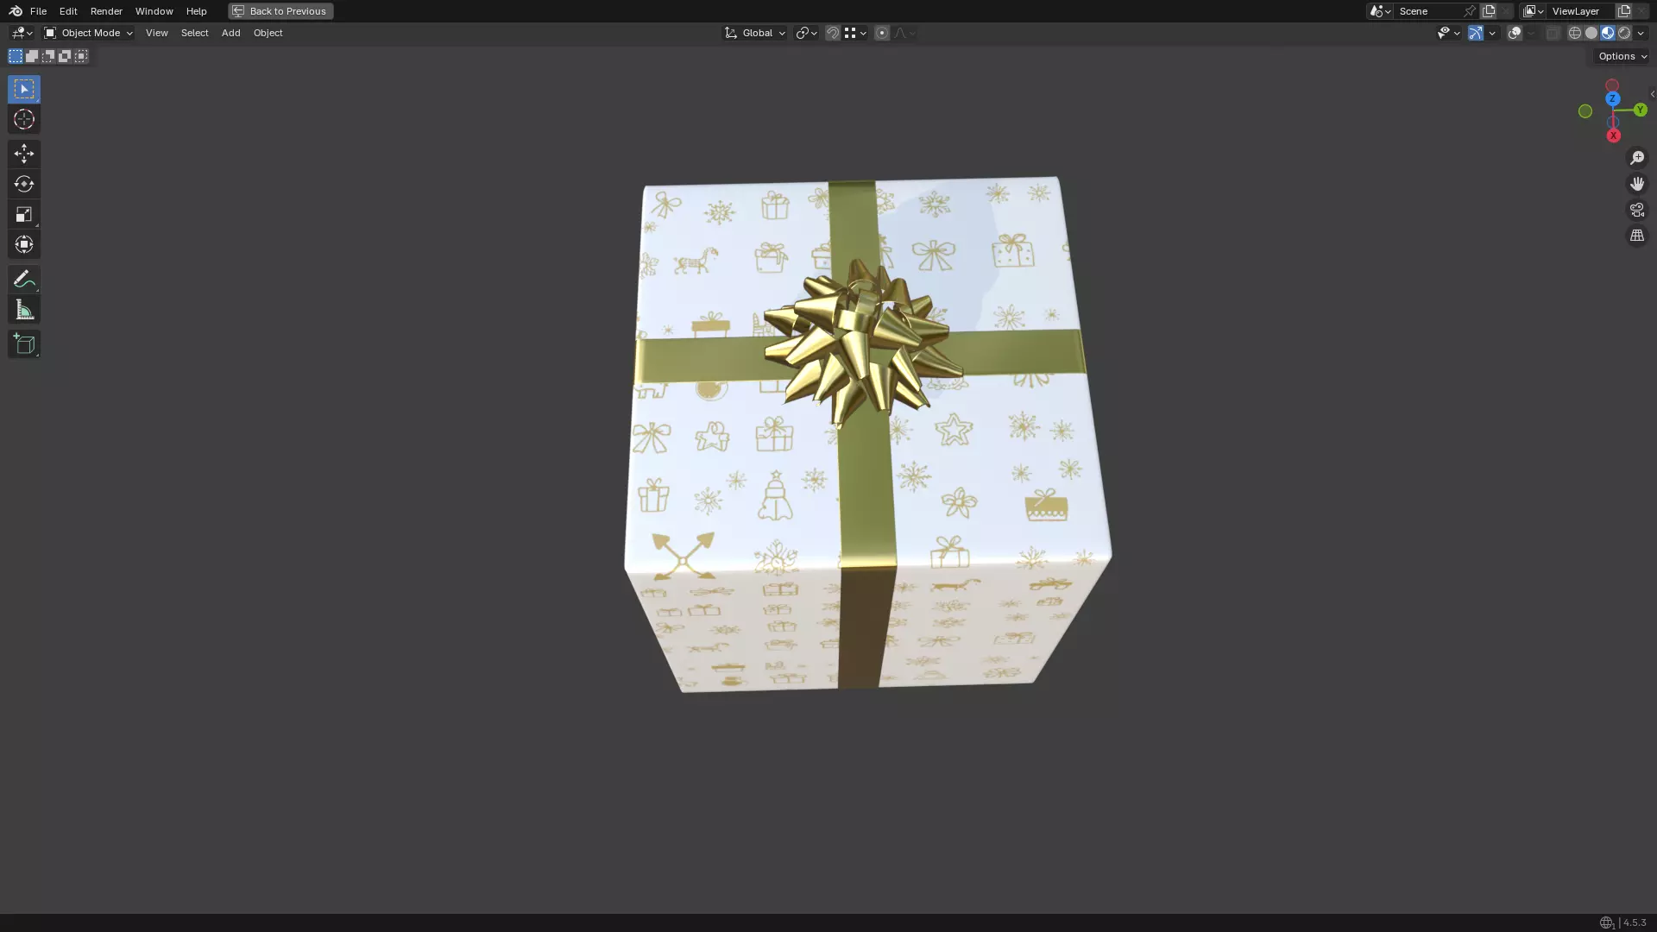
Task: Activate the Transform tool
Action: tap(24, 244)
